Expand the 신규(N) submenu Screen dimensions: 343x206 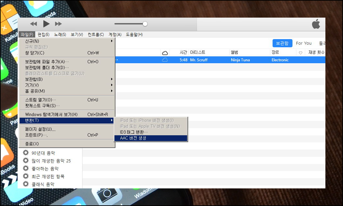click(x=67, y=41)
